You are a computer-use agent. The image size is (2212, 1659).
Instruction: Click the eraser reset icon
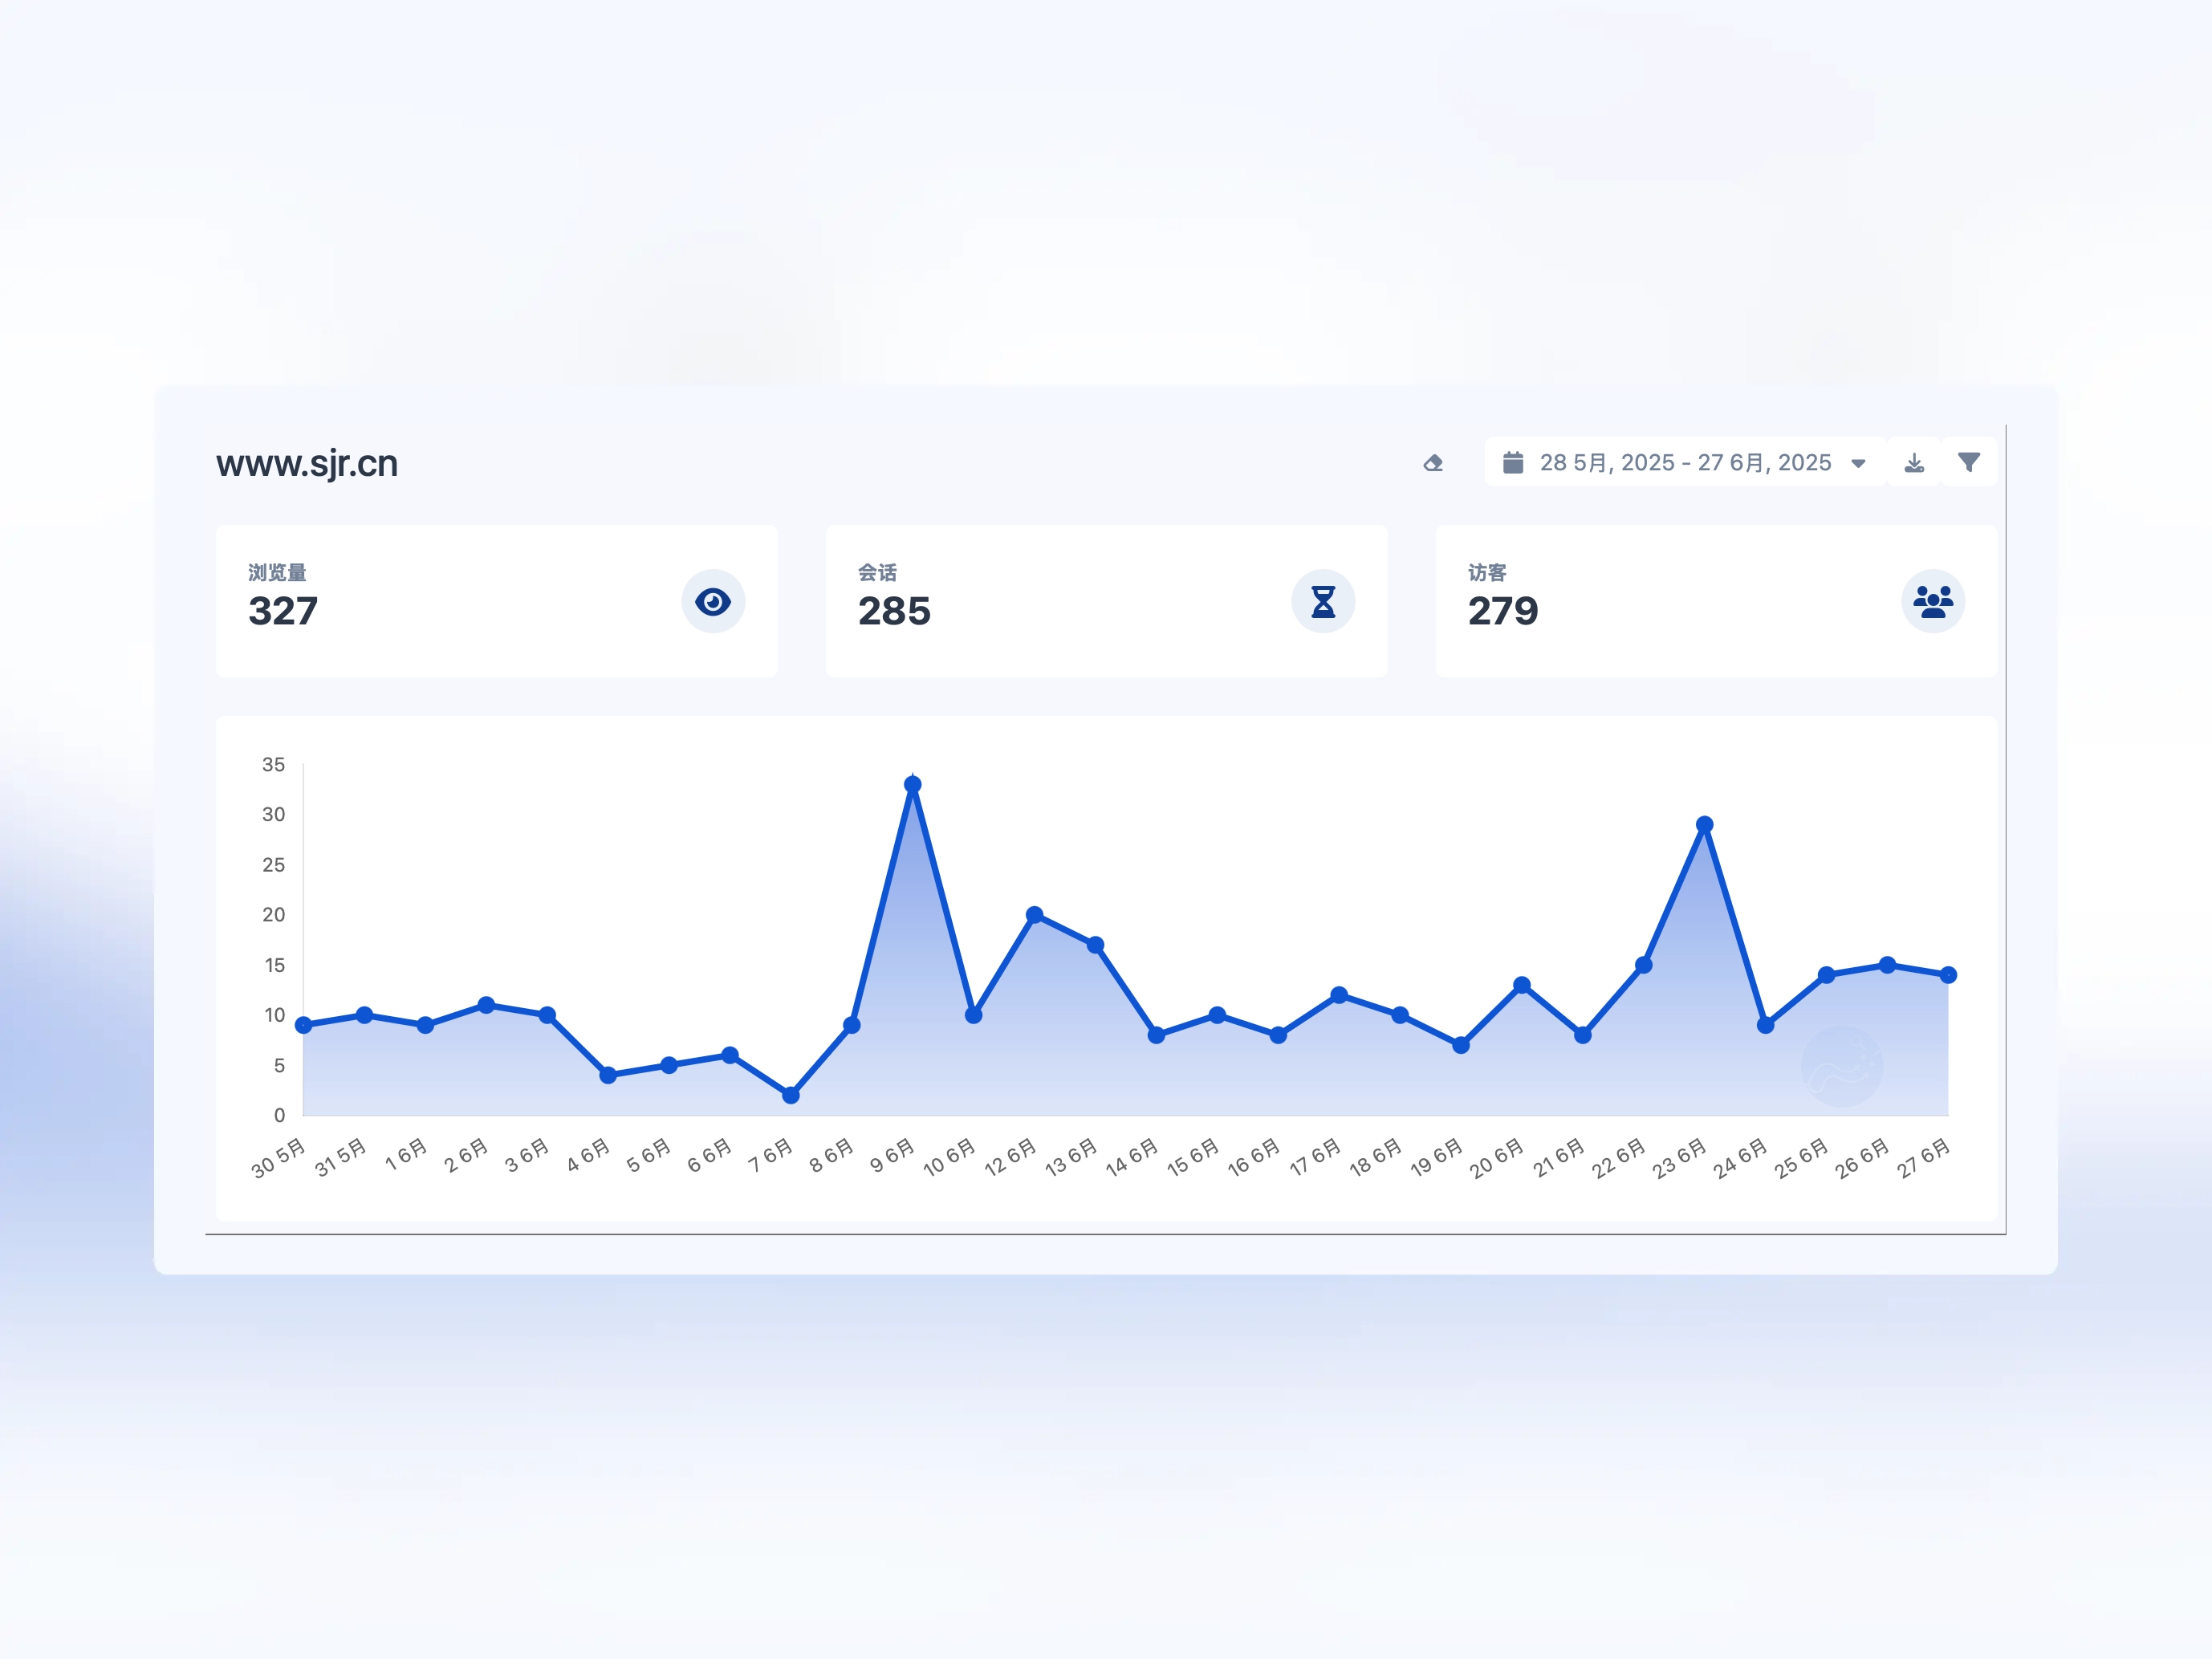click(x=1433, y=463)
